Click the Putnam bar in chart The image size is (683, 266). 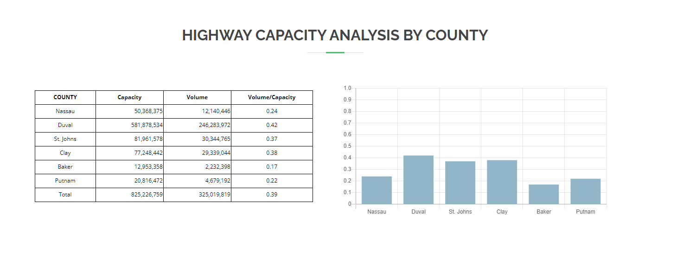point(585,191)
